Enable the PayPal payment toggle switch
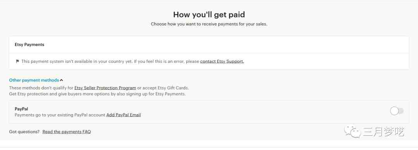Image resolution: width=418 pixels, height=150 pixels. (397, 111)
